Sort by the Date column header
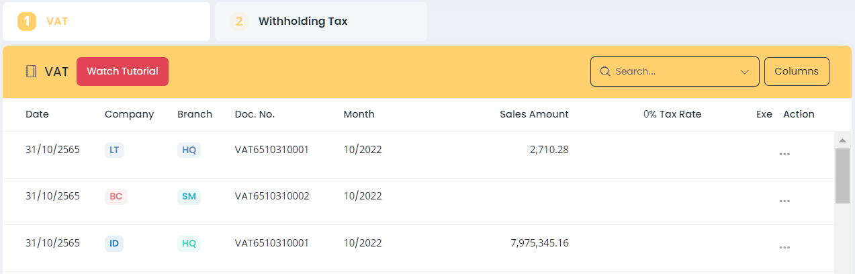This screenshot has height=274, width=855. (x=37, y=114)
